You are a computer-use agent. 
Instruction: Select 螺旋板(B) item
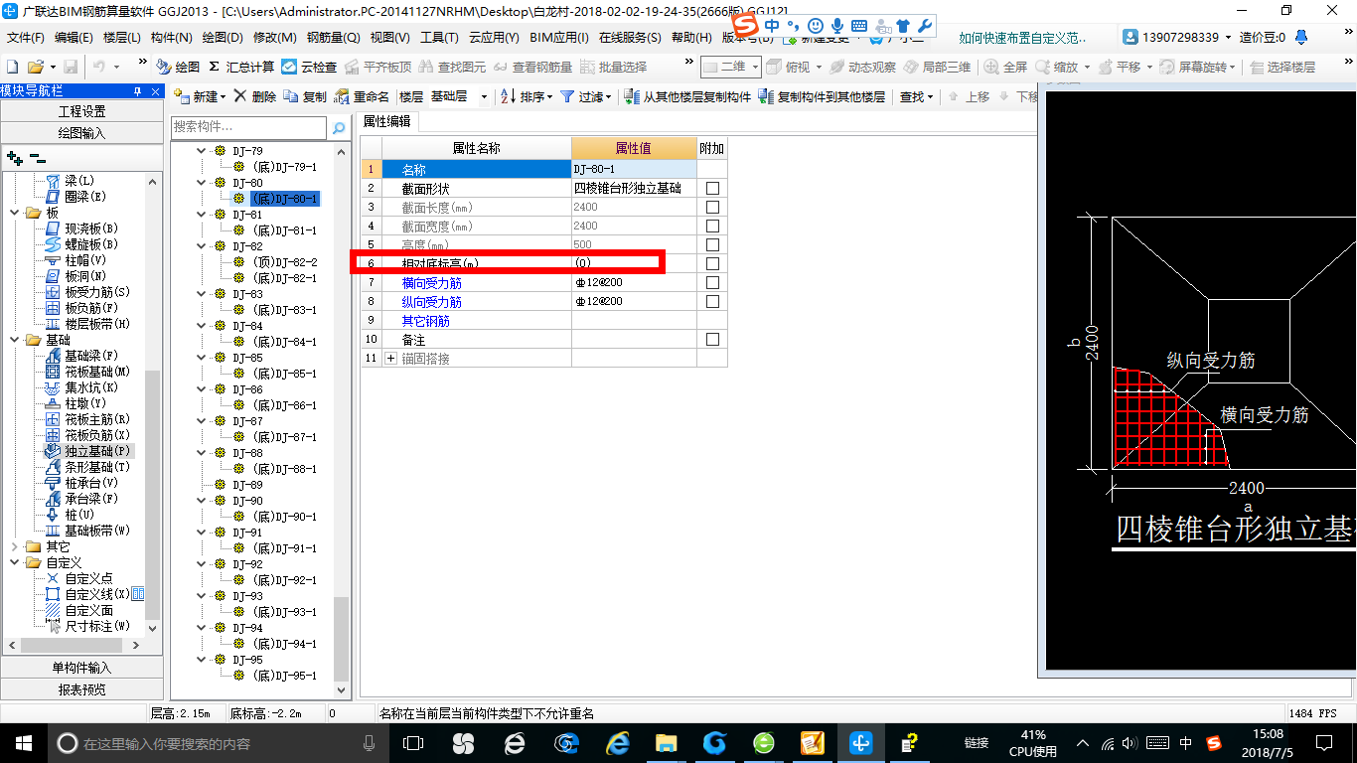tap(81, 244)
